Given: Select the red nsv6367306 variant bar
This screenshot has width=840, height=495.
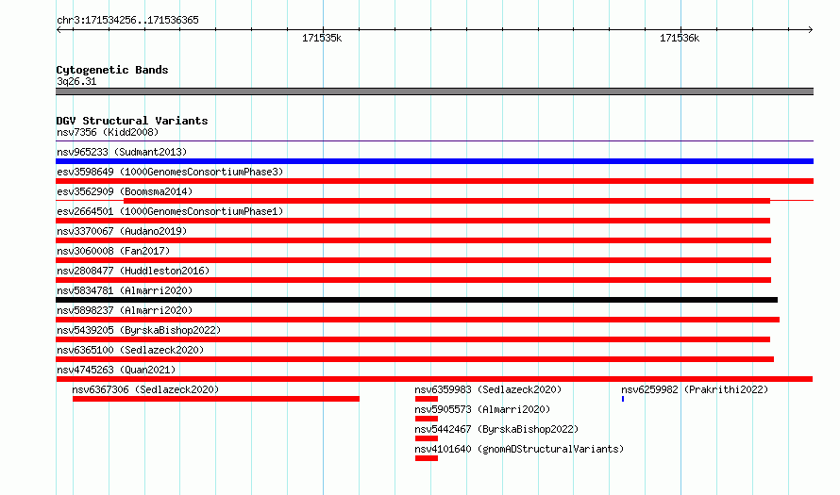Looking at the screenshot, I should pyautogui.click(x=216, y=399).
